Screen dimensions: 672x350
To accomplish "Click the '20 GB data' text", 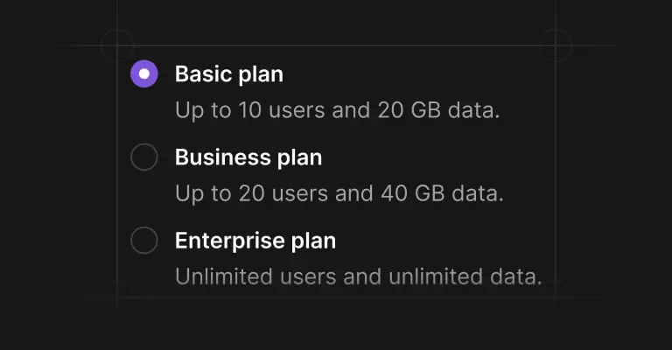I will [x=438, y=110].
